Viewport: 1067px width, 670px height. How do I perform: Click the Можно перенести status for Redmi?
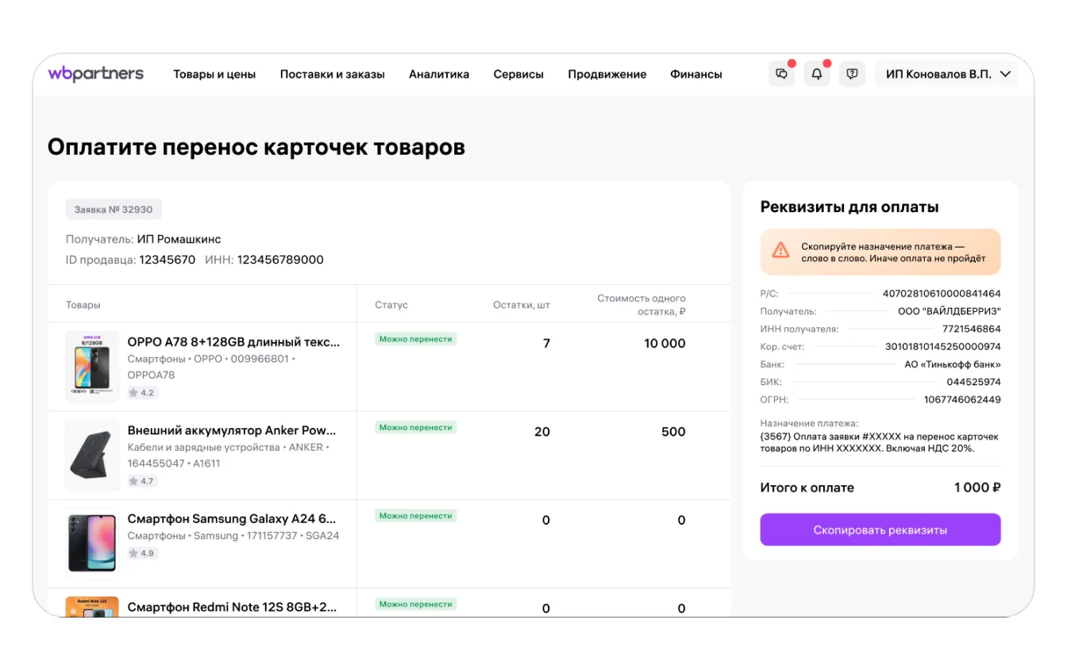416,604
